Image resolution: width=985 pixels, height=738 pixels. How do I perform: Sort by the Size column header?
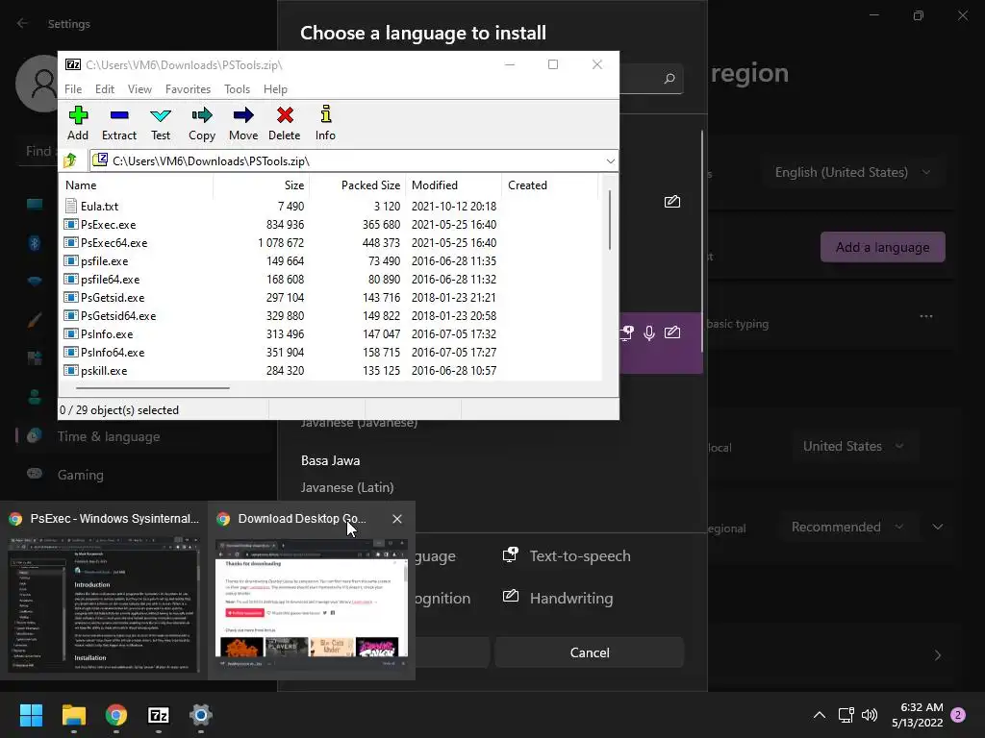pyautogui.click(x=262, y=185)
